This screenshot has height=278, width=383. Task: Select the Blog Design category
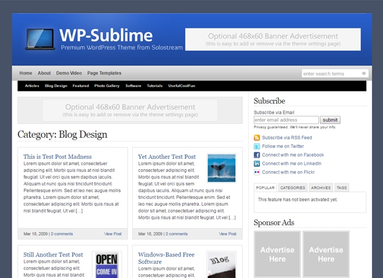click(x=56, y=86)
